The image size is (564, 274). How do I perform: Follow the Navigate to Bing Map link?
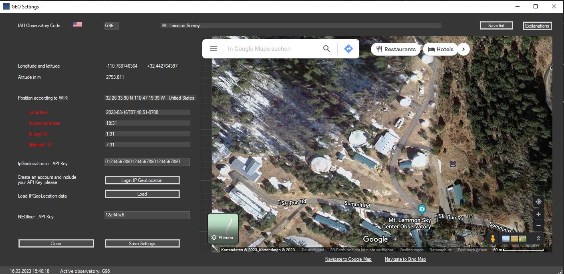[x=405, y=259]
